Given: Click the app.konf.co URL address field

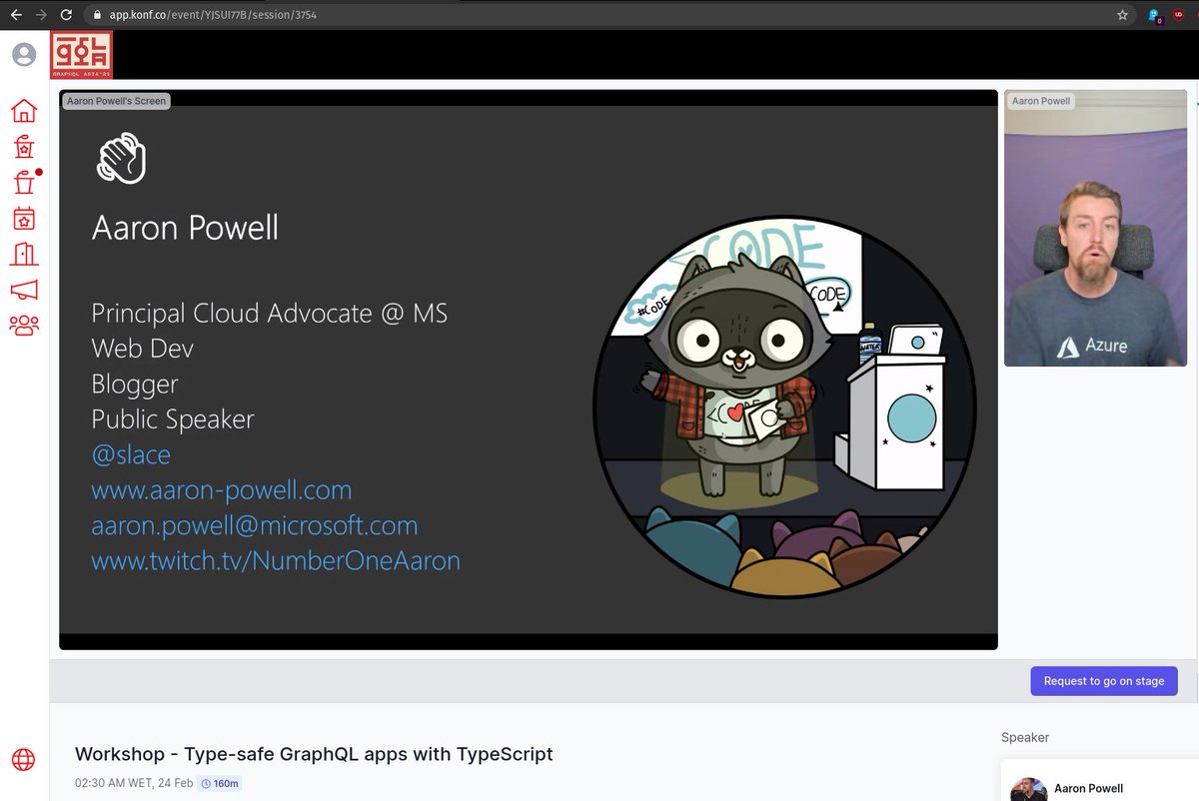Looking at the screenshot, I should coord(609,15).
